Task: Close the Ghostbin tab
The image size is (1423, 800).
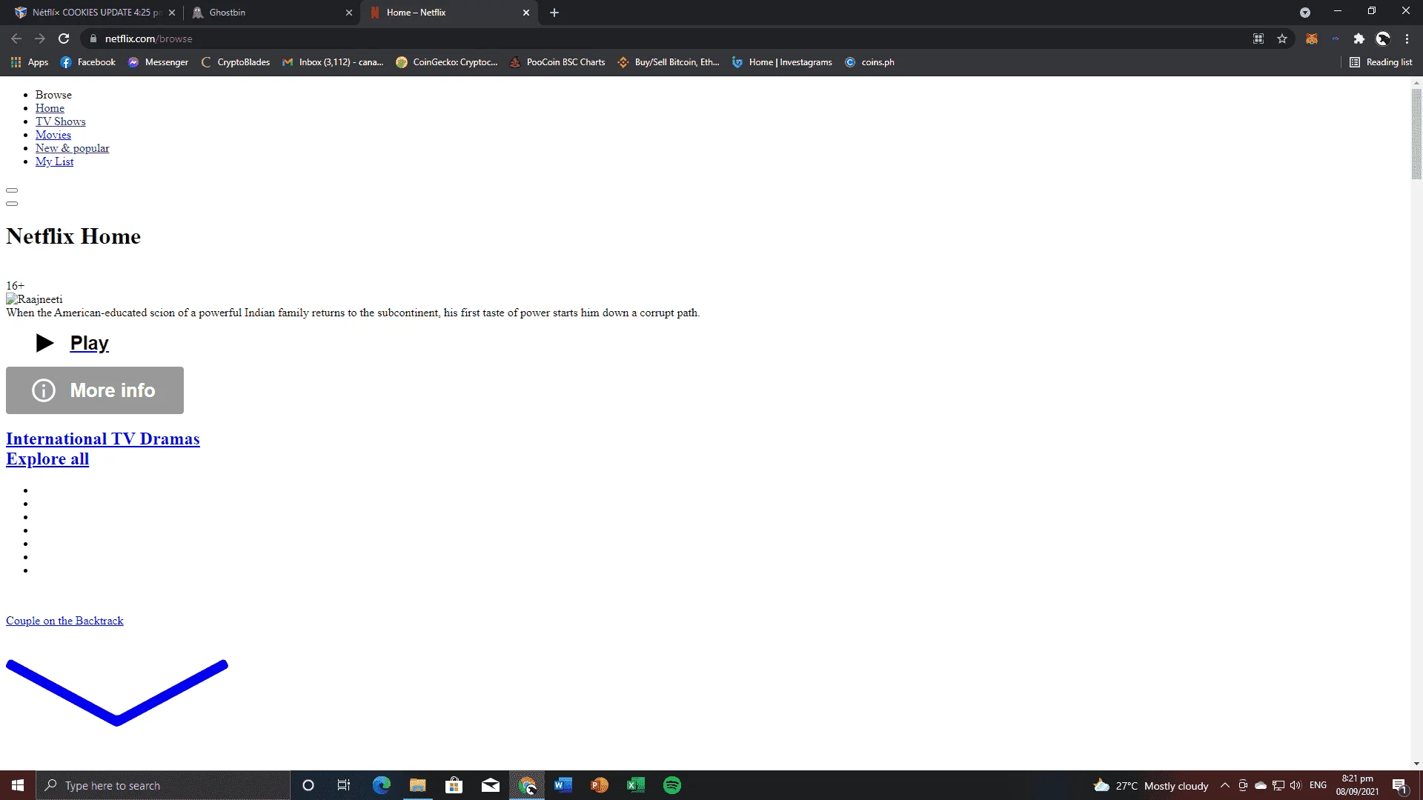Action: (x=349, y=13)
